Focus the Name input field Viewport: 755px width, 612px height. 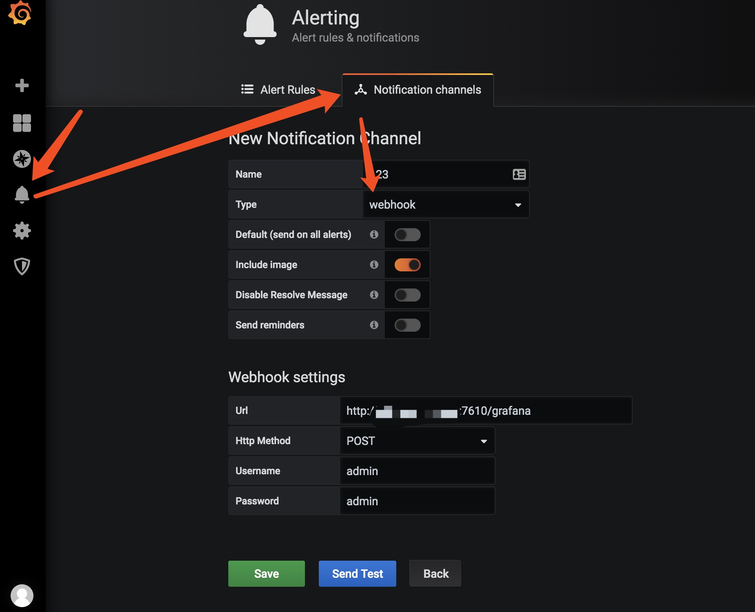click(x=446, y=174)
